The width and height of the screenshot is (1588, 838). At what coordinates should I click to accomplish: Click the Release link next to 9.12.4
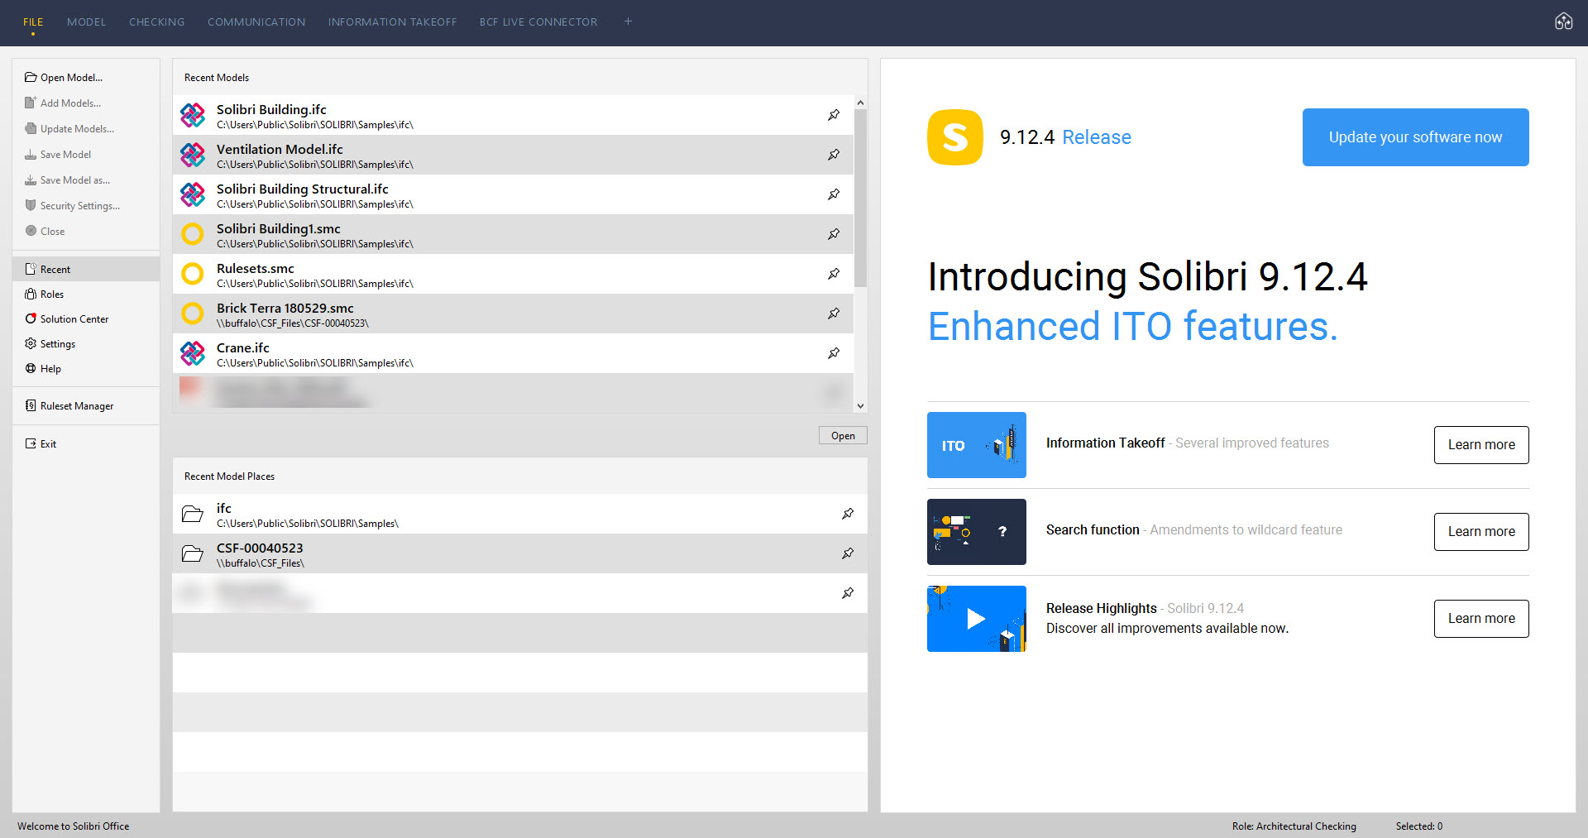[1097, 137]
